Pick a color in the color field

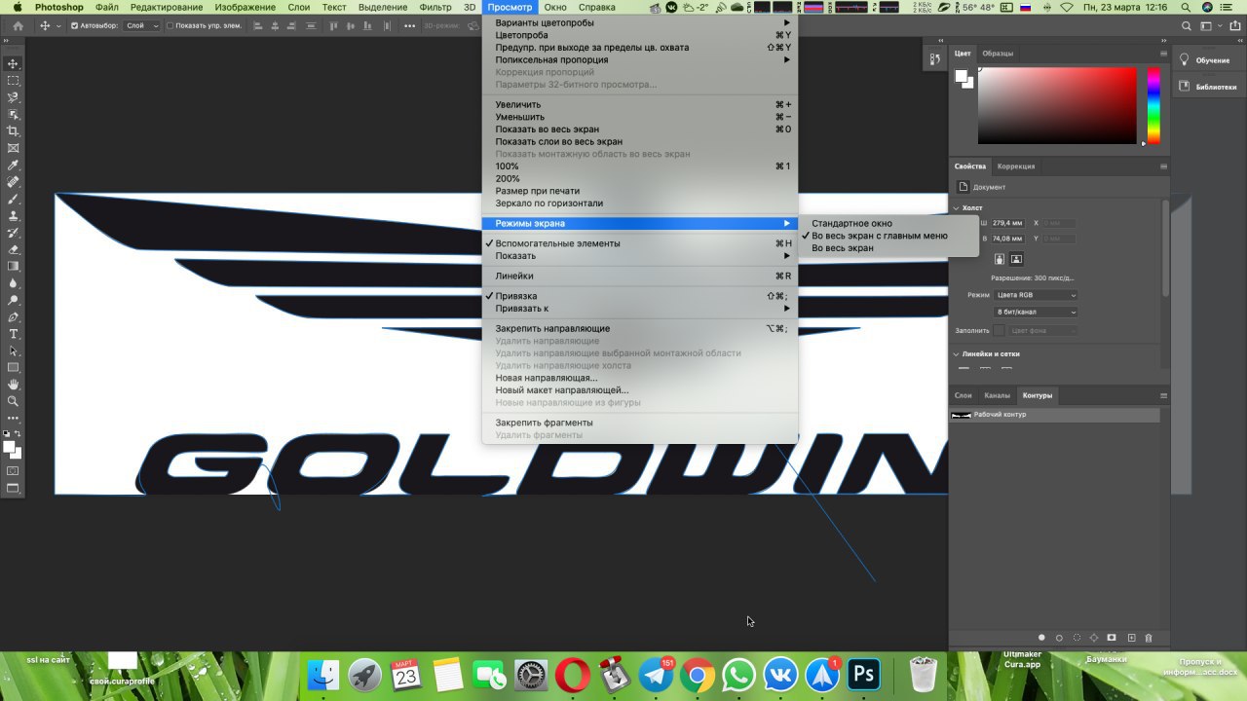(x=1057, y=105)
